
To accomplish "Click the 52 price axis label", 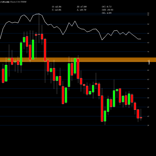I will point(148,98).
